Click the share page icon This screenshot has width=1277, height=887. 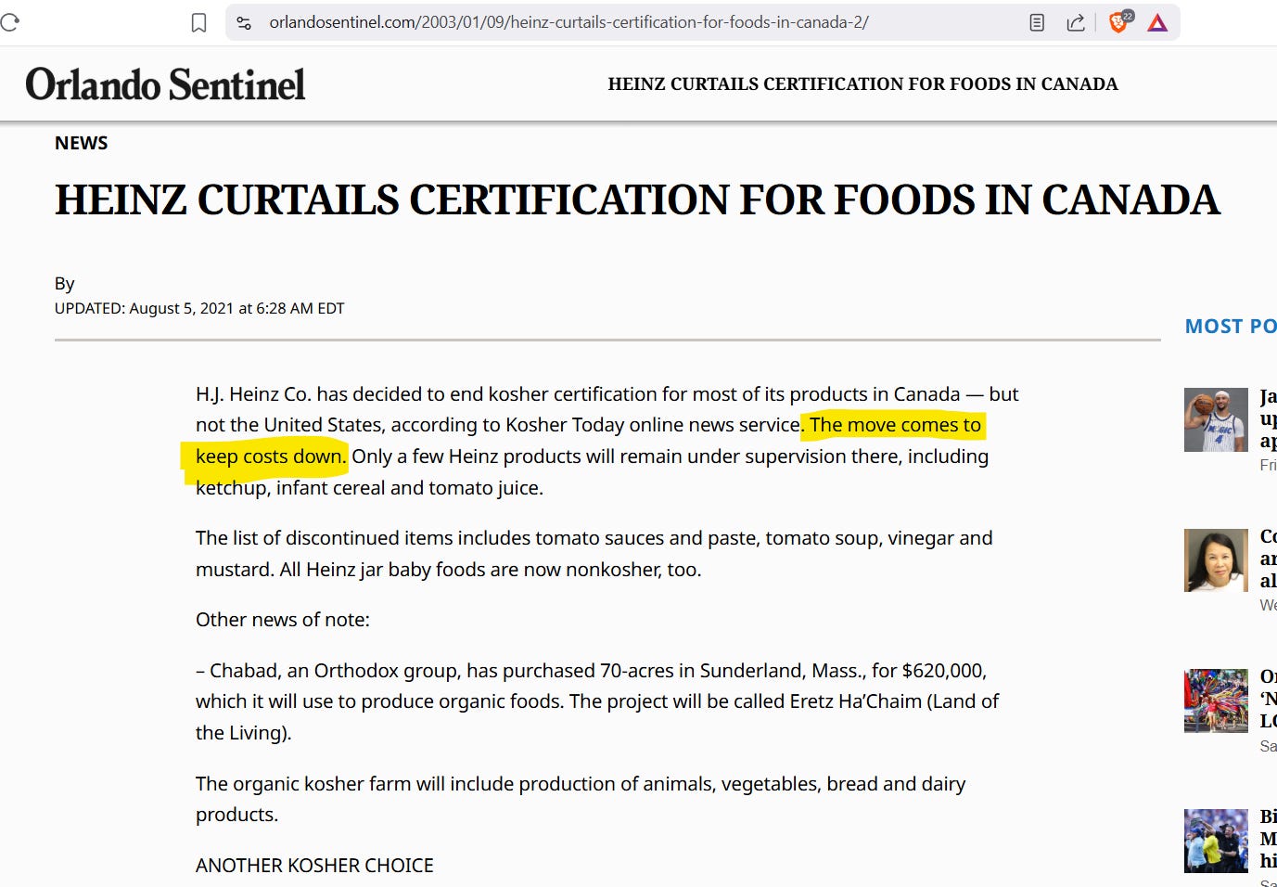click(1076, 22)
